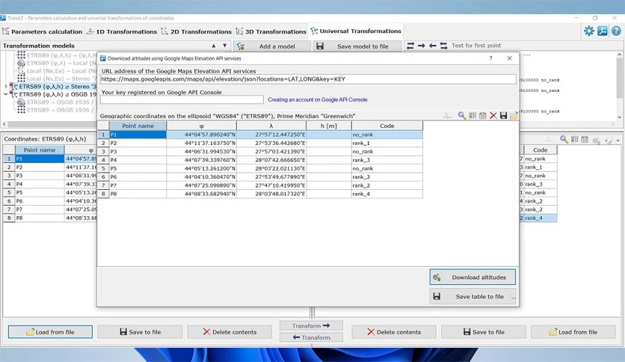
Task: Click the Transform left arrow button
Action: coord(311,337)
